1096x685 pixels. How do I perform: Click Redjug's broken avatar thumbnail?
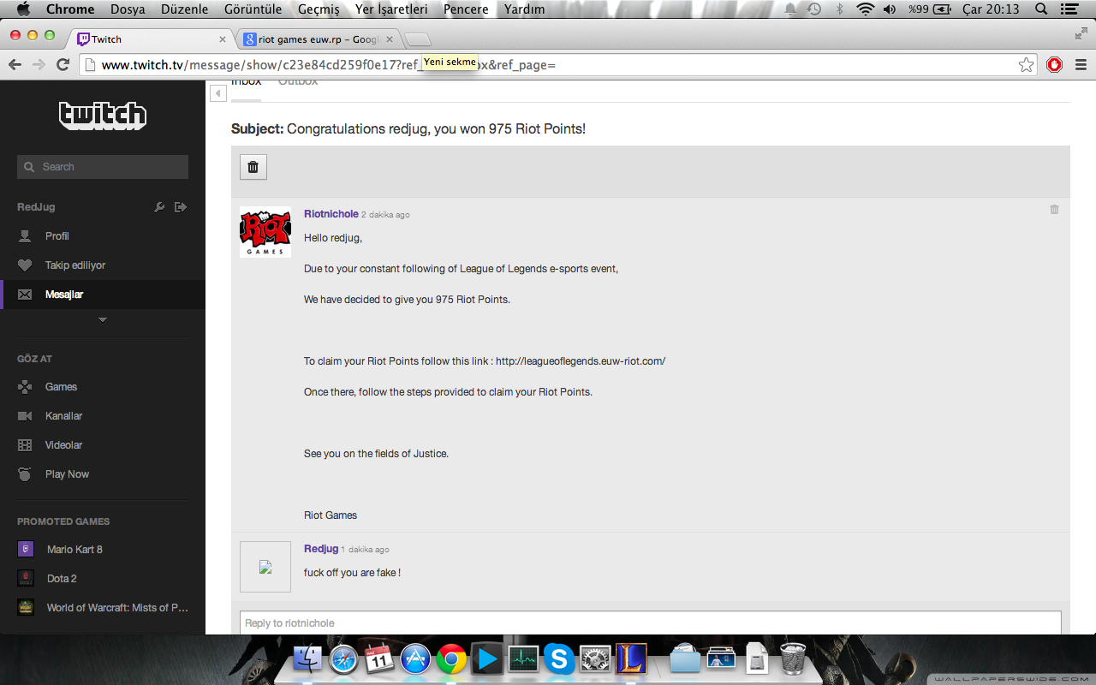(265, 567)
